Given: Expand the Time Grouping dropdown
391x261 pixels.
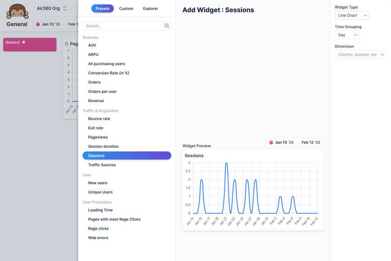Looking at the screenshot, I should (x=347, y=35).
